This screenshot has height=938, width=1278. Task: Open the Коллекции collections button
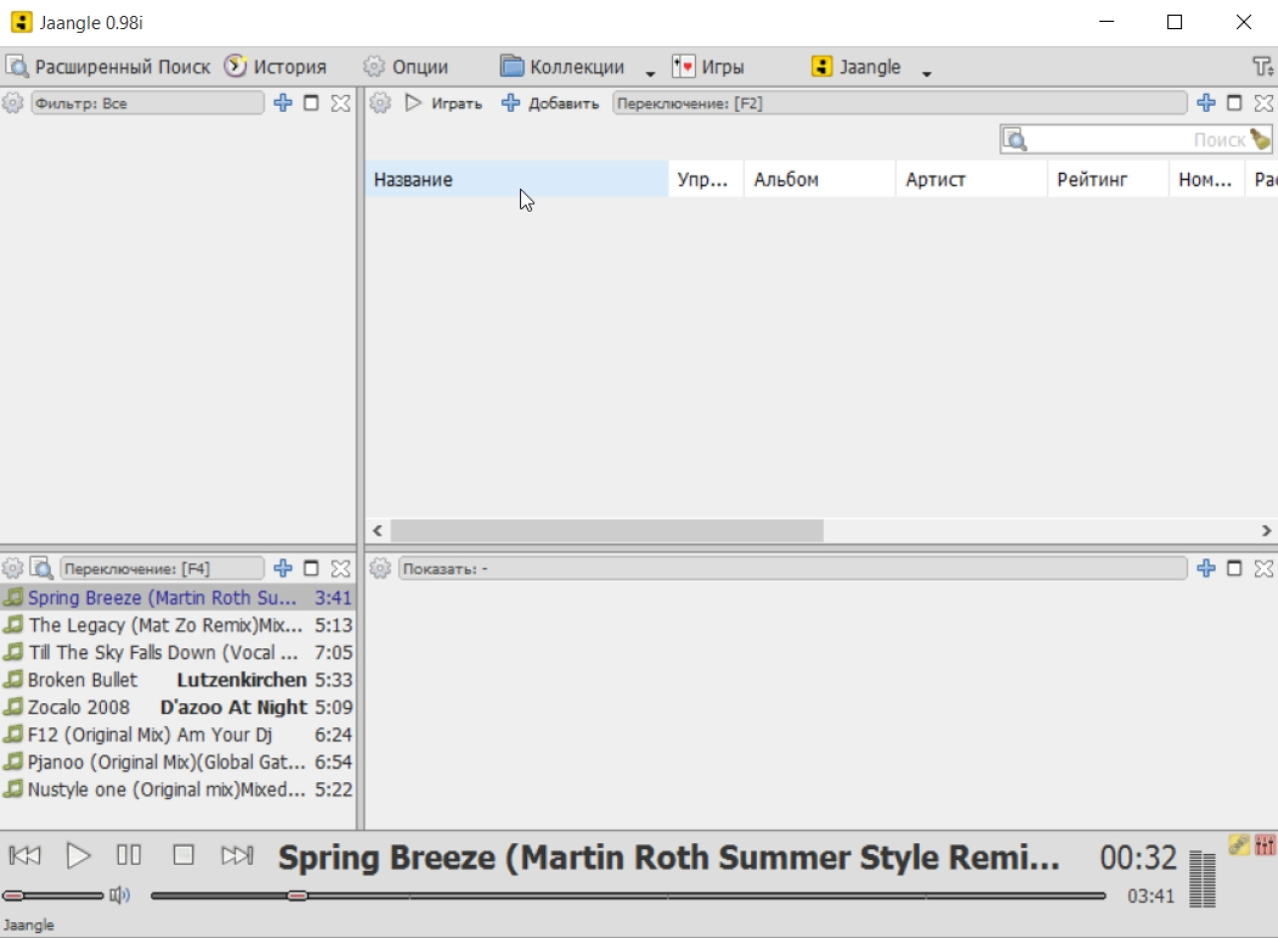(x=563, y=67)
